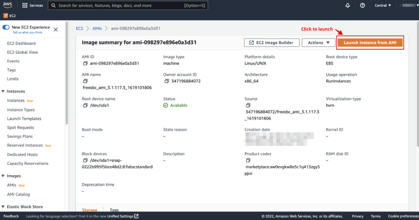Select the Linux/UNIX platform value
419x220 pixels.
point(255,63)
